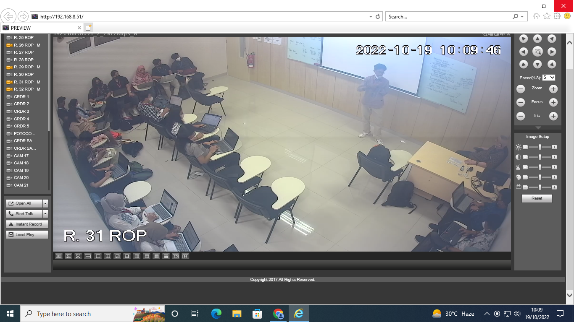Open a new browser tab
574x322 pixels.
pos(88,28)
